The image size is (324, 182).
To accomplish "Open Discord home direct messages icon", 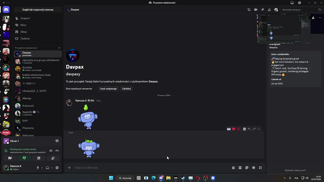I will tap(6, 10).
